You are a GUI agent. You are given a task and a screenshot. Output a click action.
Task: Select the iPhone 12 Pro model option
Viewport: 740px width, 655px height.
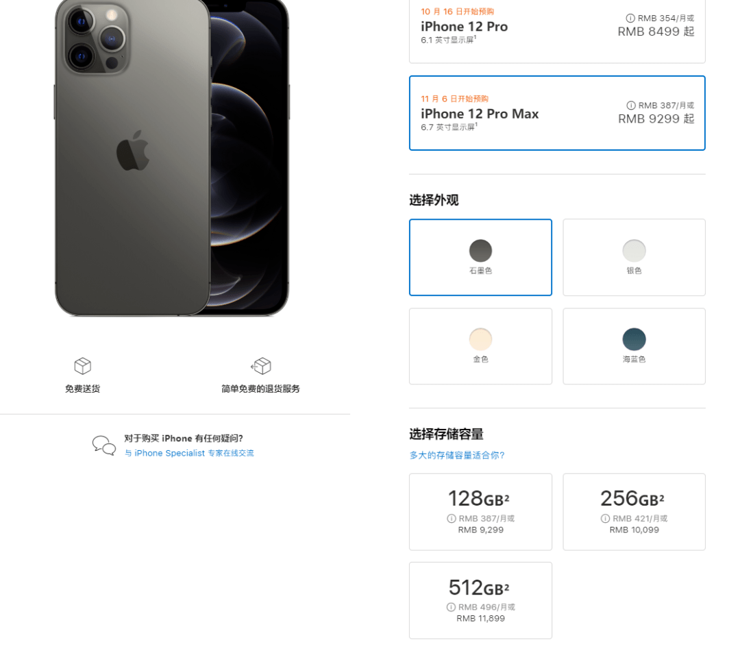[556, 31]
